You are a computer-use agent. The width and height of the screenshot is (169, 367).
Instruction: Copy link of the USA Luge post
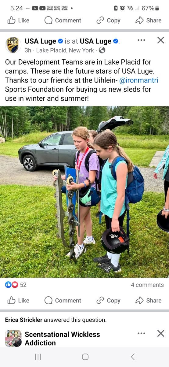[108, 300]
